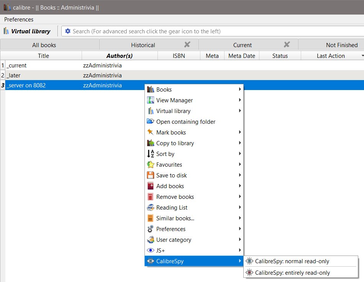364x282 pixels.
Task: Click the View Manager icon
Action: click(x=151, y=100)
